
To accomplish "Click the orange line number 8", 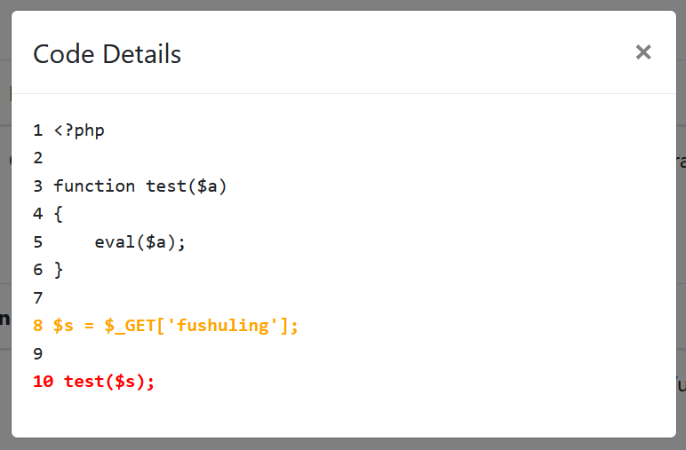I will click(38, 326).
